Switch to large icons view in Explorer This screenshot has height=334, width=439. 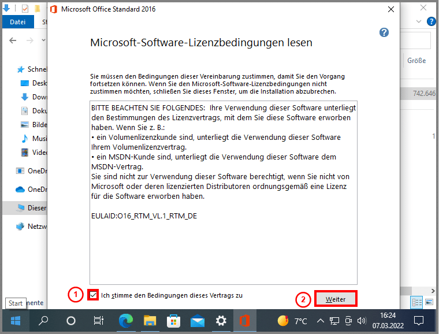(429, 302)
